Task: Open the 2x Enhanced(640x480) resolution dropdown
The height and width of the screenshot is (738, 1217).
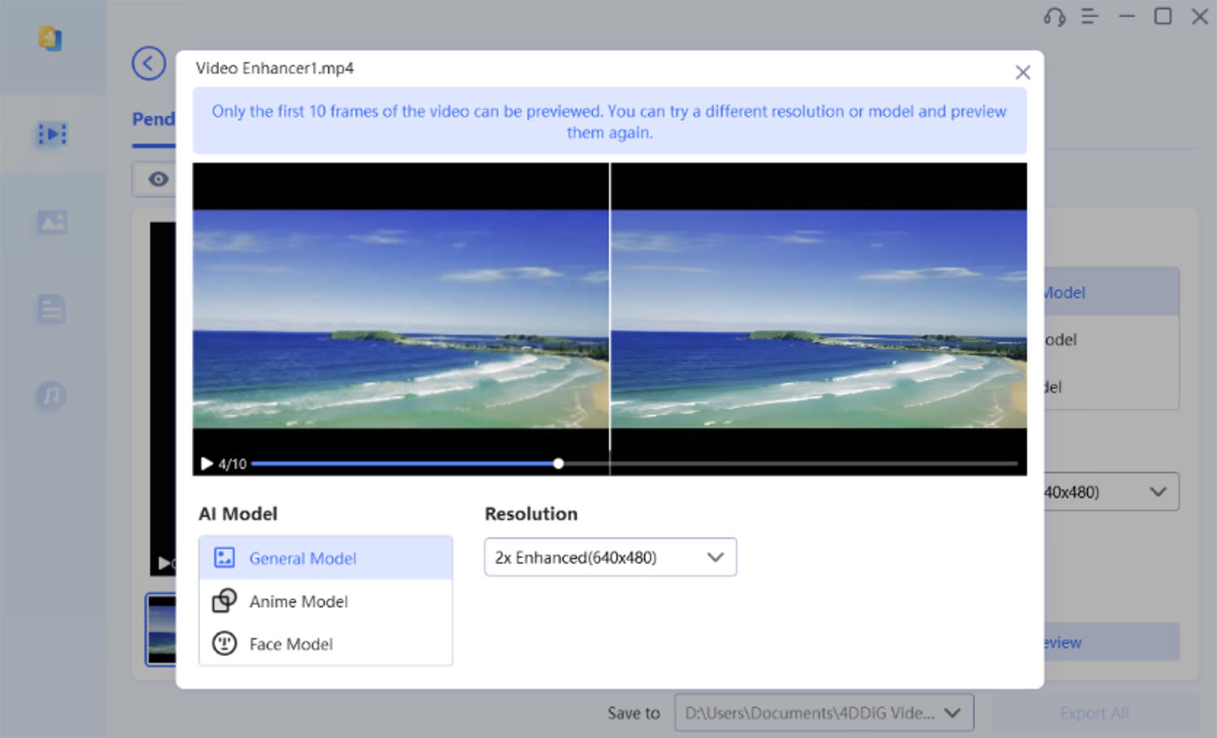Action: (610, 557)
